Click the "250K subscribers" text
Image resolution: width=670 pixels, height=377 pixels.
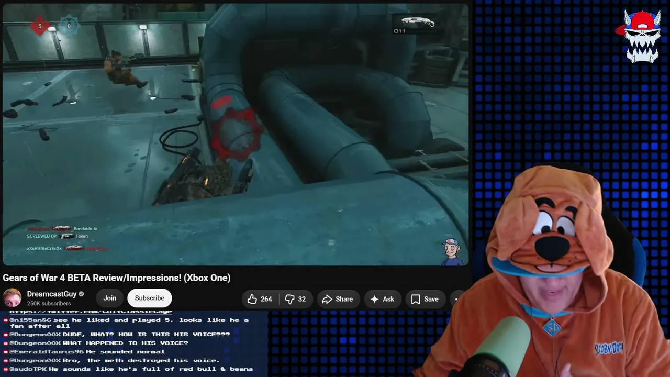(49, 304)
